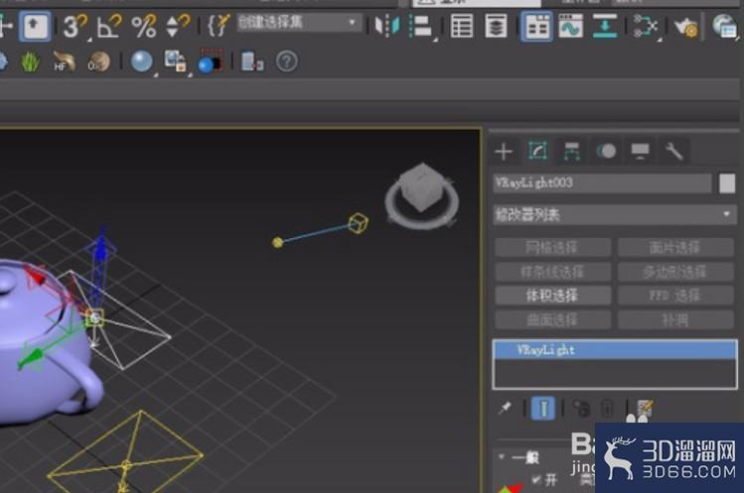Screen dimensions: 744x493
Task: Toggle the Pin Stack icon
Action: coord(505,408)
